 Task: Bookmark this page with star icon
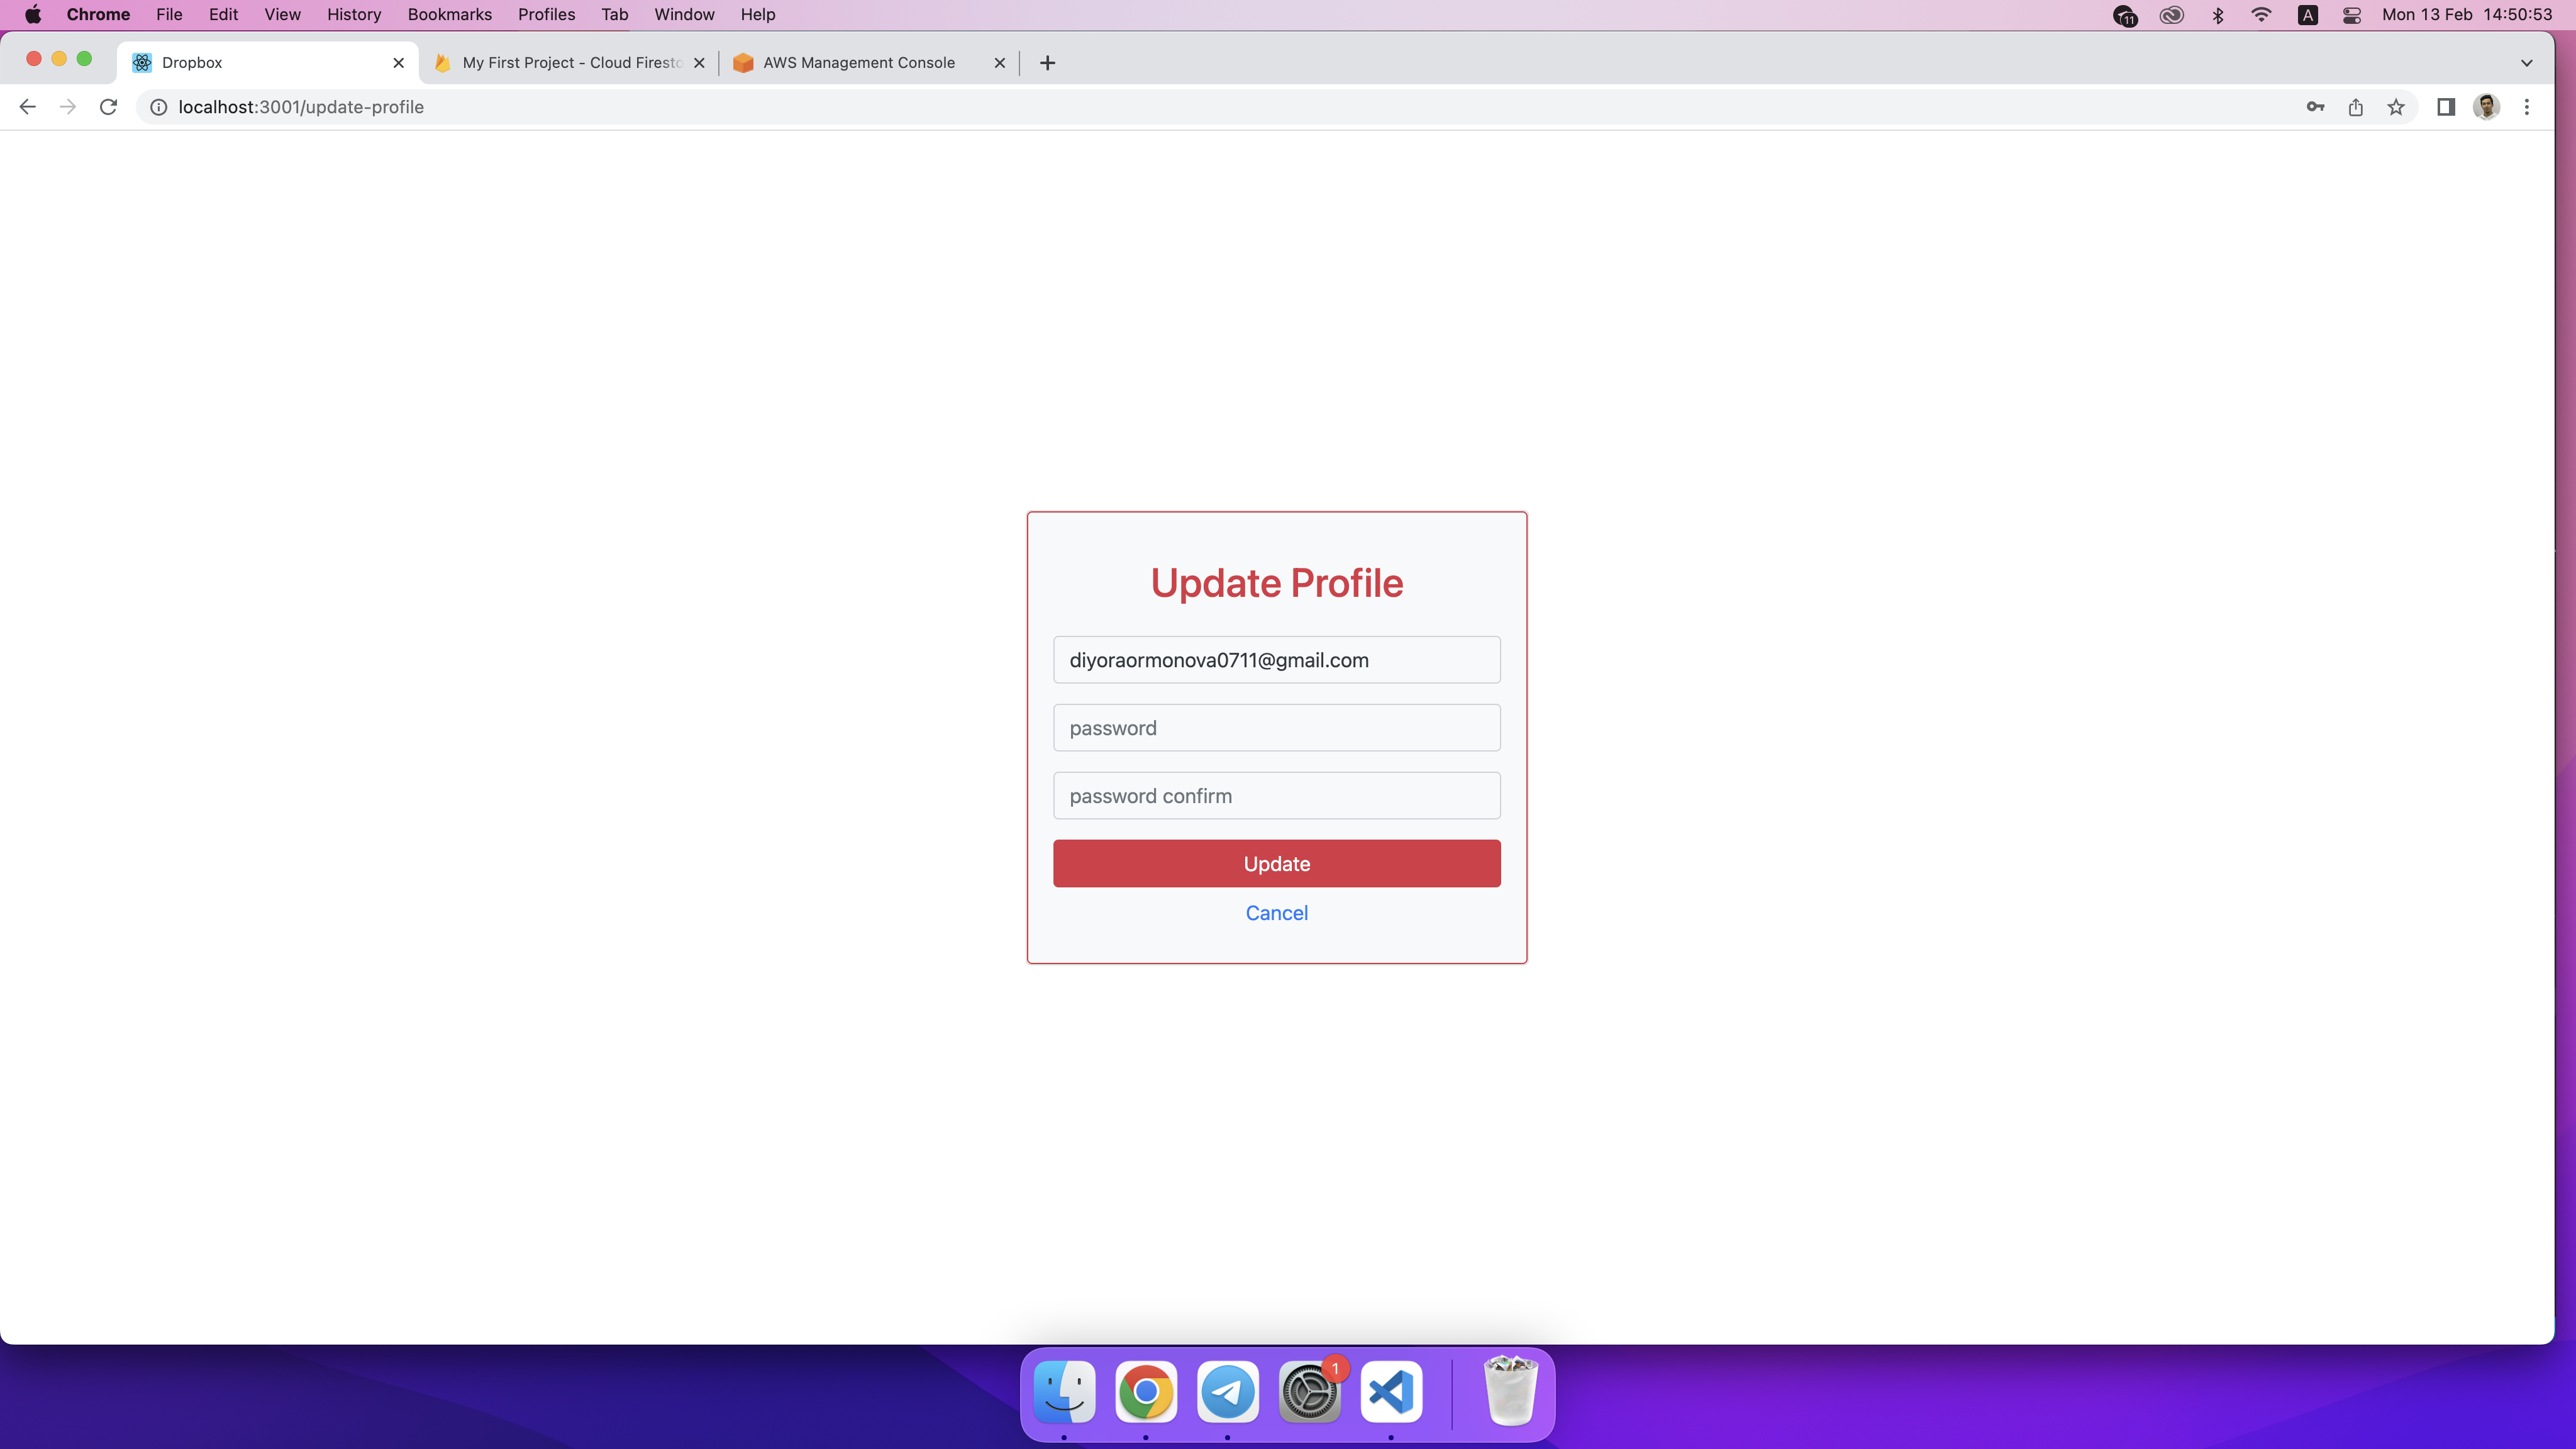coord(2396,107)
